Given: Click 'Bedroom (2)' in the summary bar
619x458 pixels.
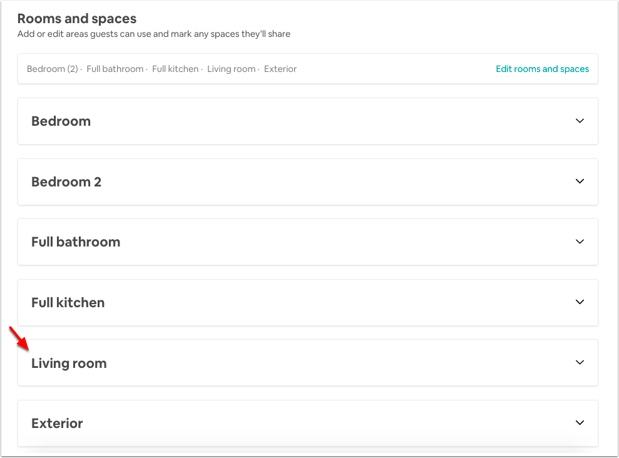Looking at the screenshot, I should pos(53,69).
